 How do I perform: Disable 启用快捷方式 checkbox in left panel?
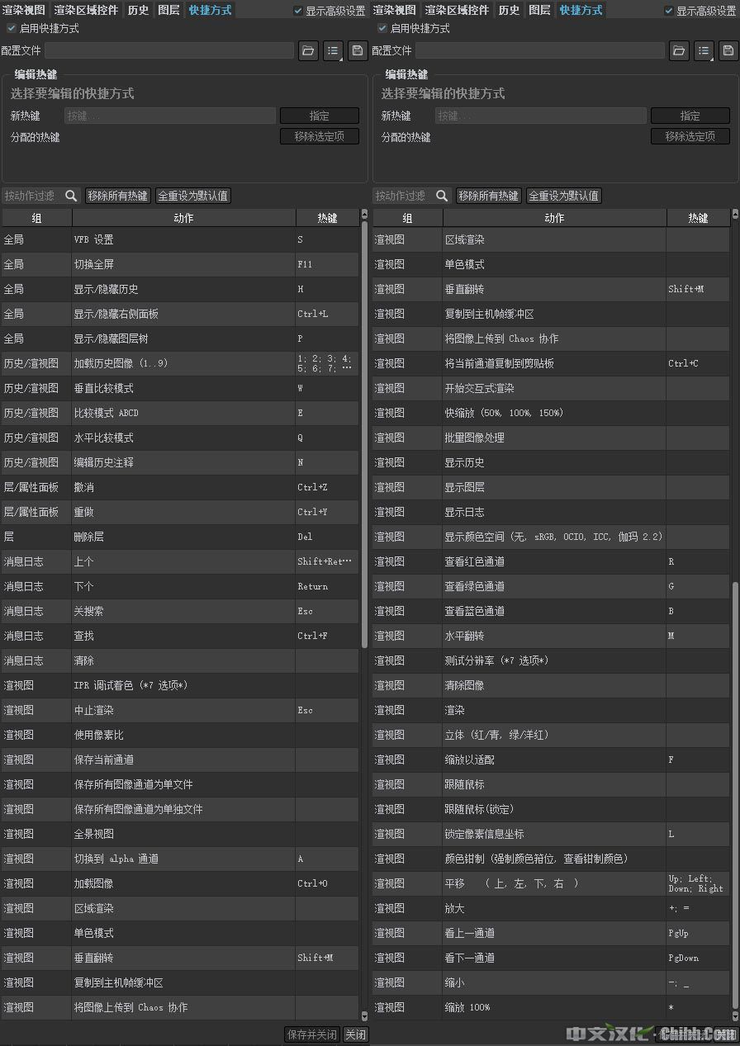[x=11, y=28]
